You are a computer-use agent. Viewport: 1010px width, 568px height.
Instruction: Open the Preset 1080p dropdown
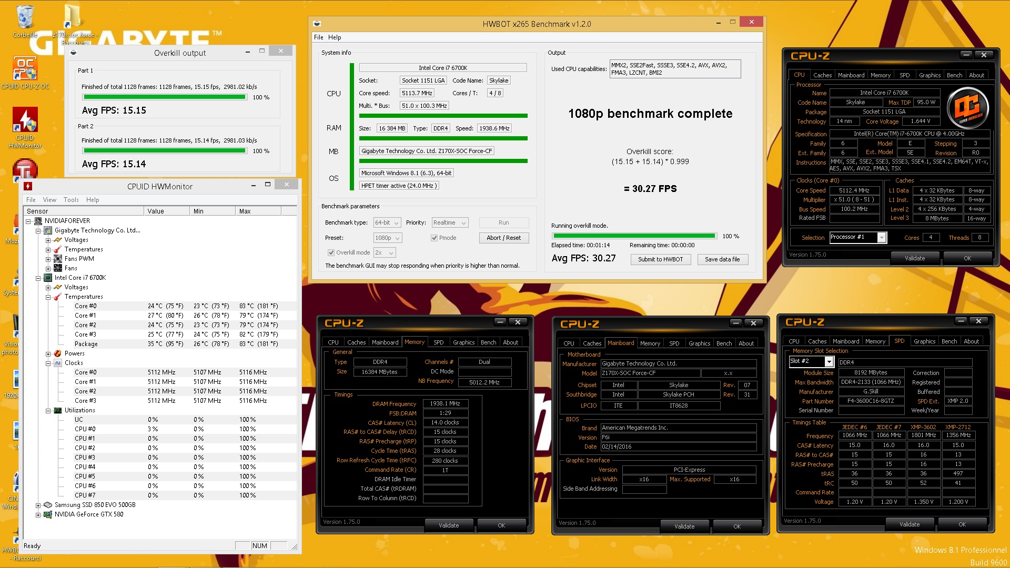(387, 238)
